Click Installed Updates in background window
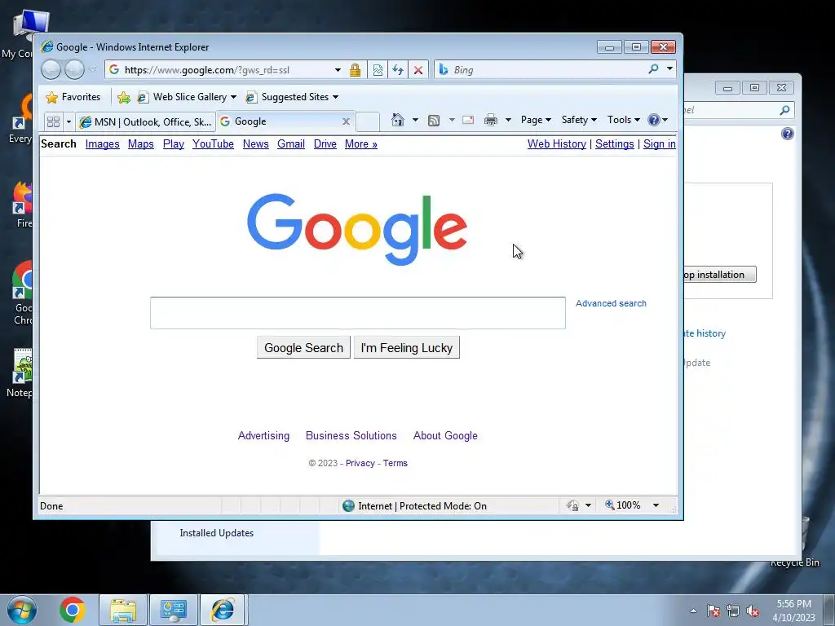Image resolution: width=835 pixels, height=626 pixels. [216, 533]
